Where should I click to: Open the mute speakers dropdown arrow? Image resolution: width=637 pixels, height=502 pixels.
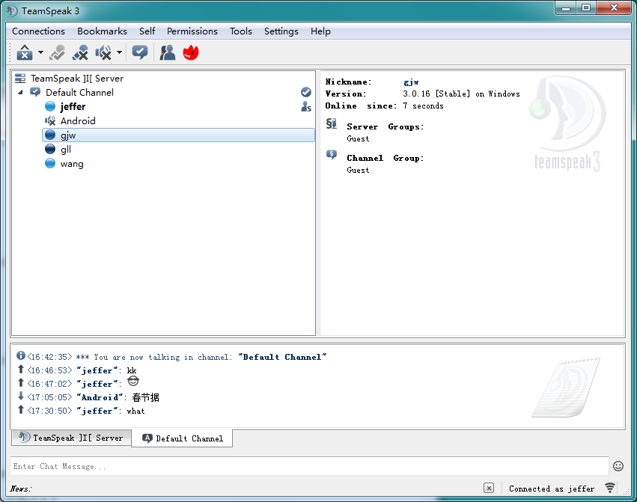tap(119, 52)
